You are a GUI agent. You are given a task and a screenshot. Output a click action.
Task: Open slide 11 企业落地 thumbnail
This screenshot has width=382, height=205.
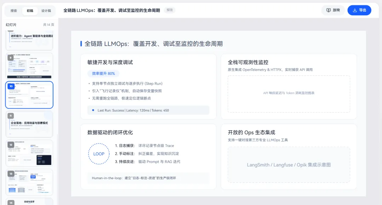[x=29, y=124]
